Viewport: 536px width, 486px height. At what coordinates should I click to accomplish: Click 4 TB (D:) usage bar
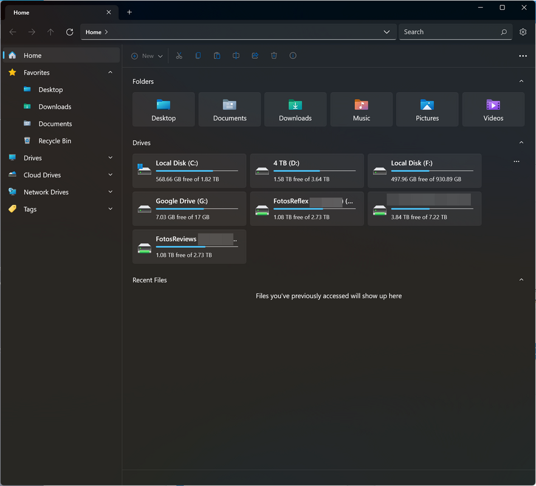pyautogui.click(x=315, y=171)
